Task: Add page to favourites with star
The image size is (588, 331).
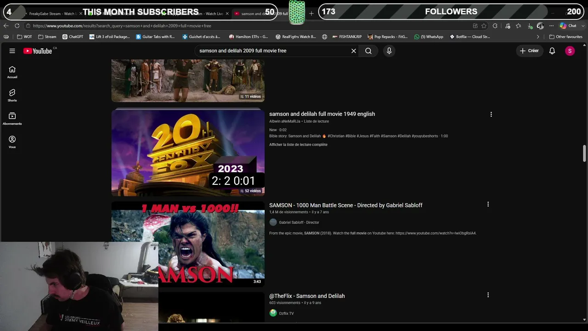Action: [x=484, y=26]
